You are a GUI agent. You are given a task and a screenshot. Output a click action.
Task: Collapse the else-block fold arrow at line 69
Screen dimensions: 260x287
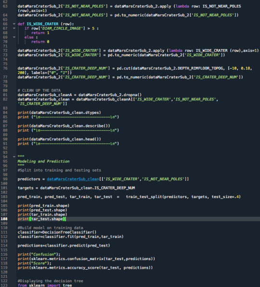pyautogui.click(x=14, y=37)
